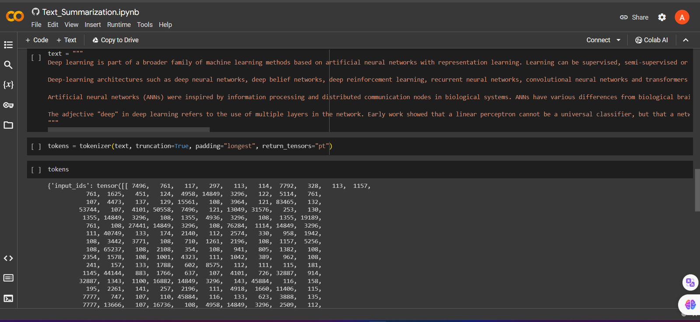
Task: Click the notebook title Text_Summarization.ipynb
Action: 91,12
